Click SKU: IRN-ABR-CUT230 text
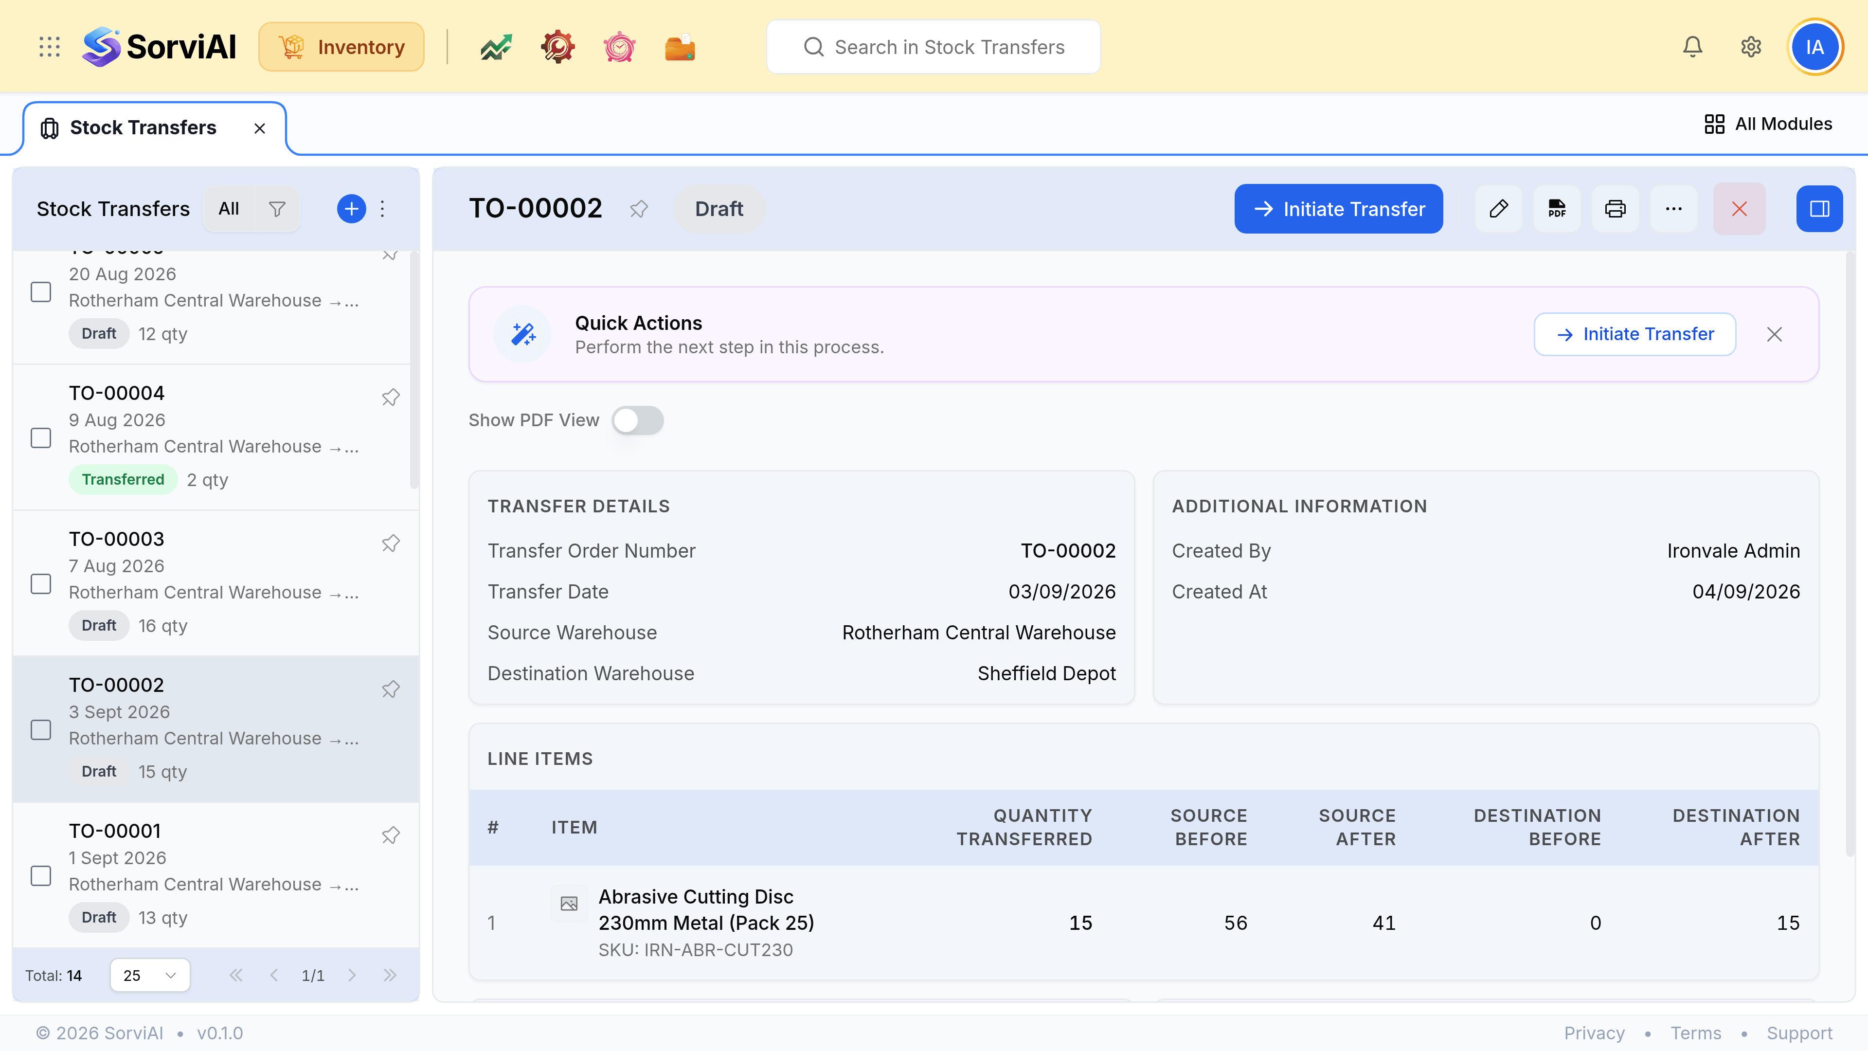The width and height of the screenshot is (1868, 1051). (696, 949)
